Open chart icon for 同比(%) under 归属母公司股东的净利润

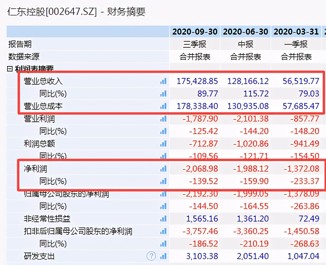[x=163, y=206]
